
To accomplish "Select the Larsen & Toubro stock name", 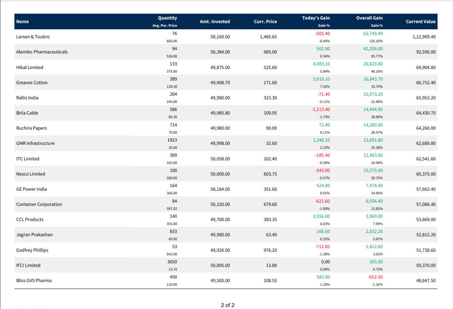I will tap(33, 37).
